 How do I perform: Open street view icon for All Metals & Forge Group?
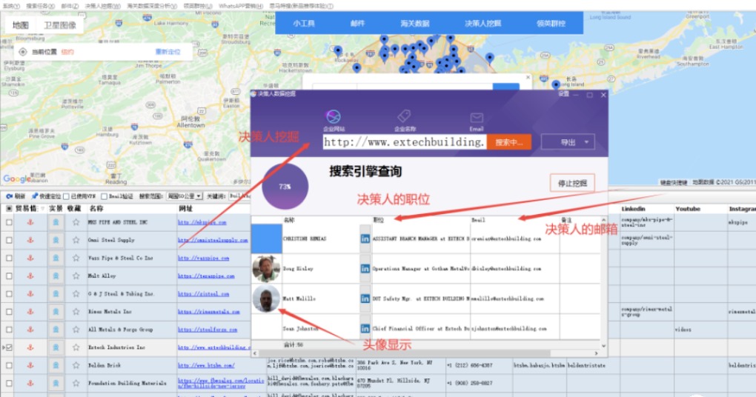56,330
